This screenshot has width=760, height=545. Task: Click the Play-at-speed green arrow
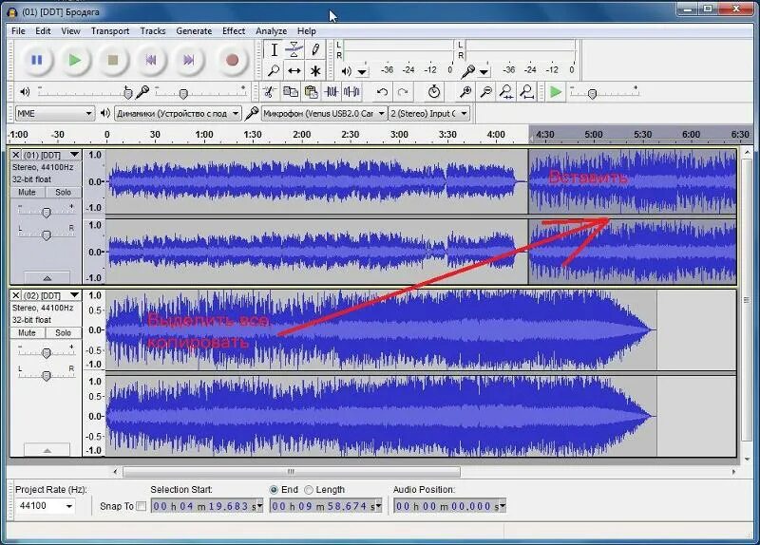pyautogui.click(x=556, y=91)
